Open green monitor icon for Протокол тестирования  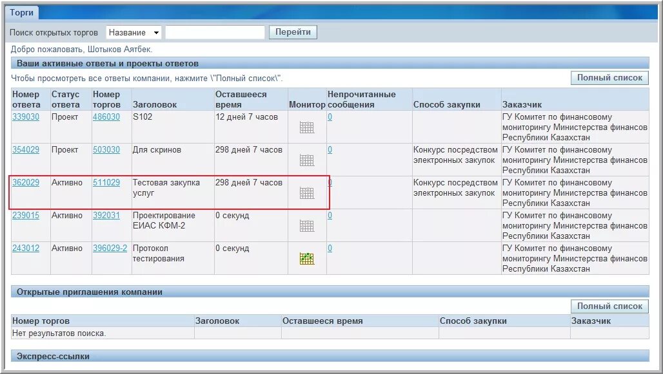(x=307, y=259)
